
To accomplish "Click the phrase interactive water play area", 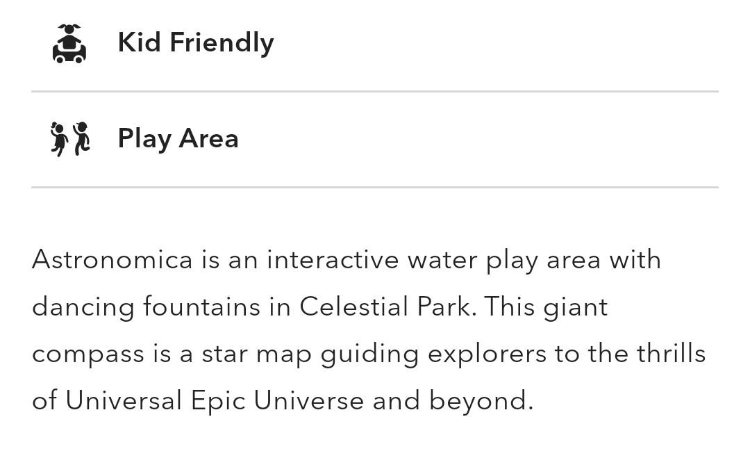I will coord(433,261).
